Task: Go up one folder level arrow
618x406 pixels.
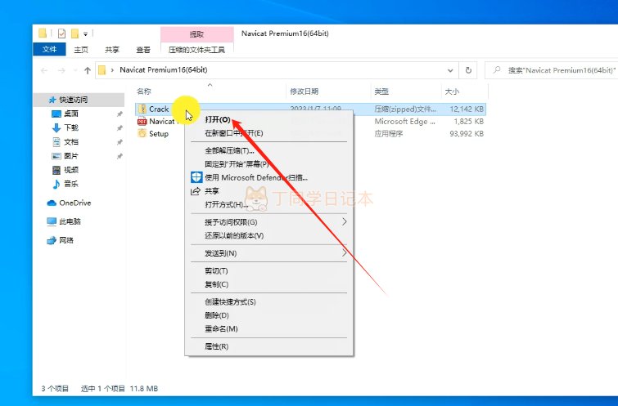Action: (88, 70)
